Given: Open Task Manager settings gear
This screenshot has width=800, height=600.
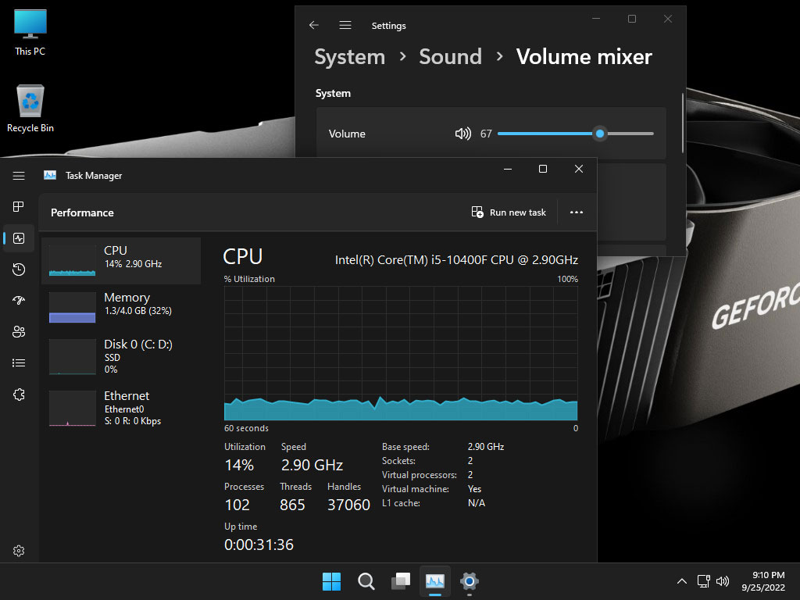Looking at the screenshot, I should click(x=19, y=551).
